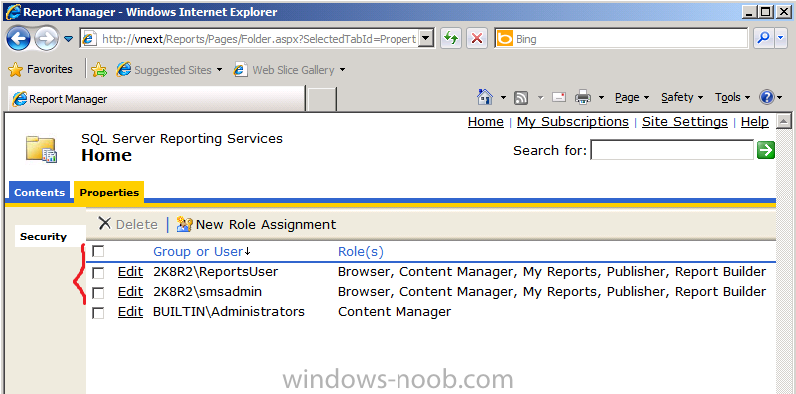This screenshot has height=394, width=796.
Task: Click the New Role Assignment icon
Action: tap(184, 224)
